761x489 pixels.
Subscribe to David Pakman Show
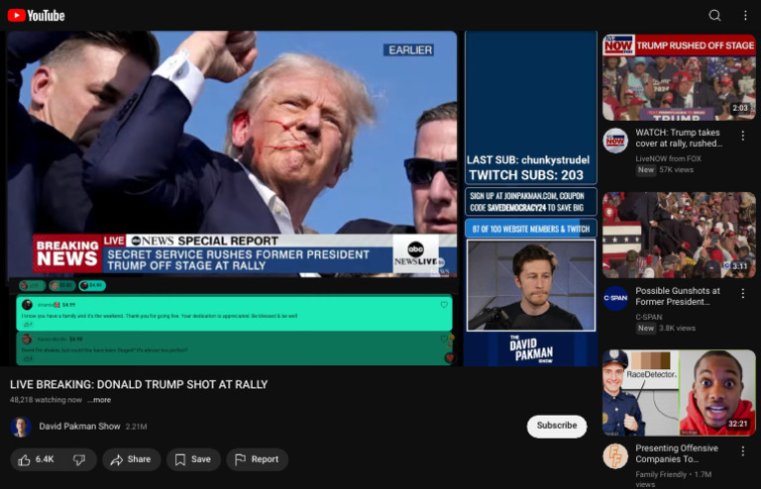pos(557,426)
